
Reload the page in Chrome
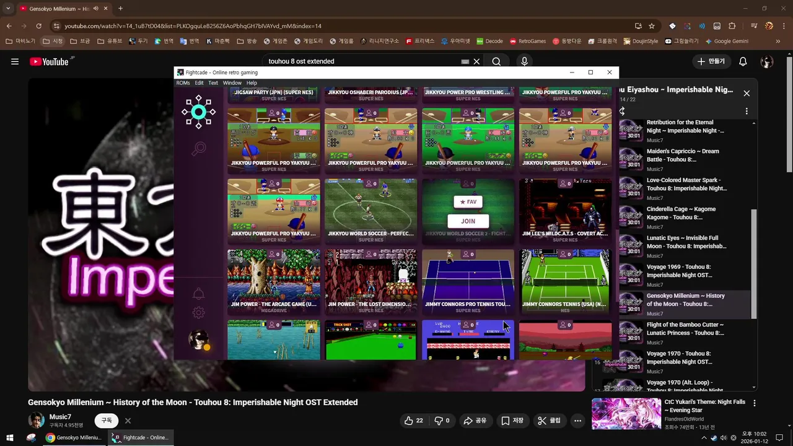click(38, 26)
